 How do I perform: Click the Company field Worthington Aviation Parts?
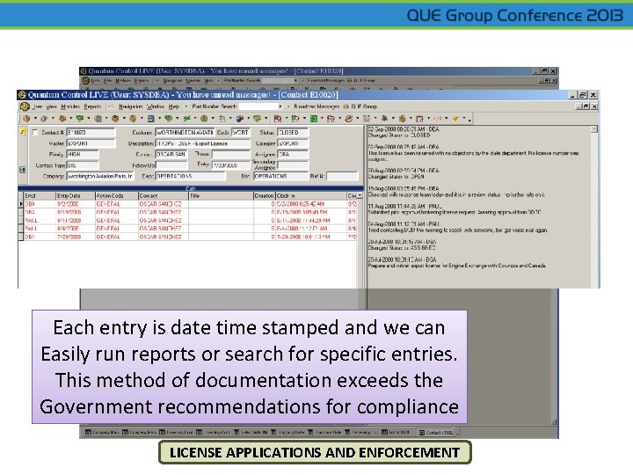pyautogui.click(x=100, y=176)
